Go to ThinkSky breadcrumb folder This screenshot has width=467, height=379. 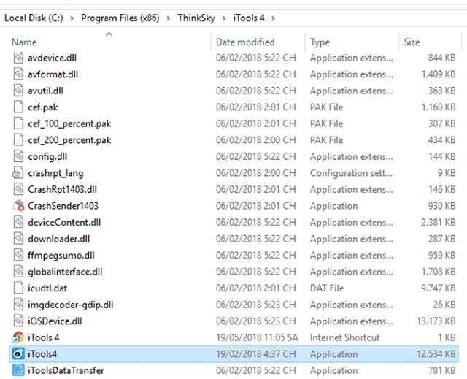tap(196, 18)
